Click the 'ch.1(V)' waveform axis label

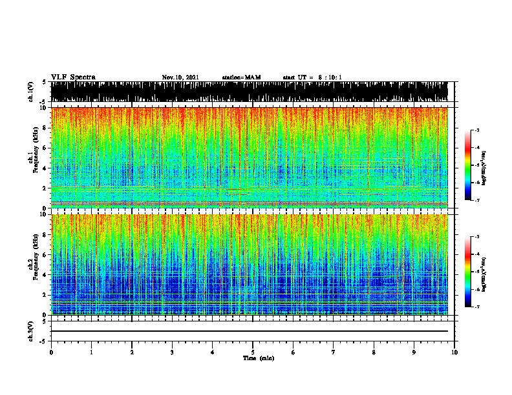31,92
